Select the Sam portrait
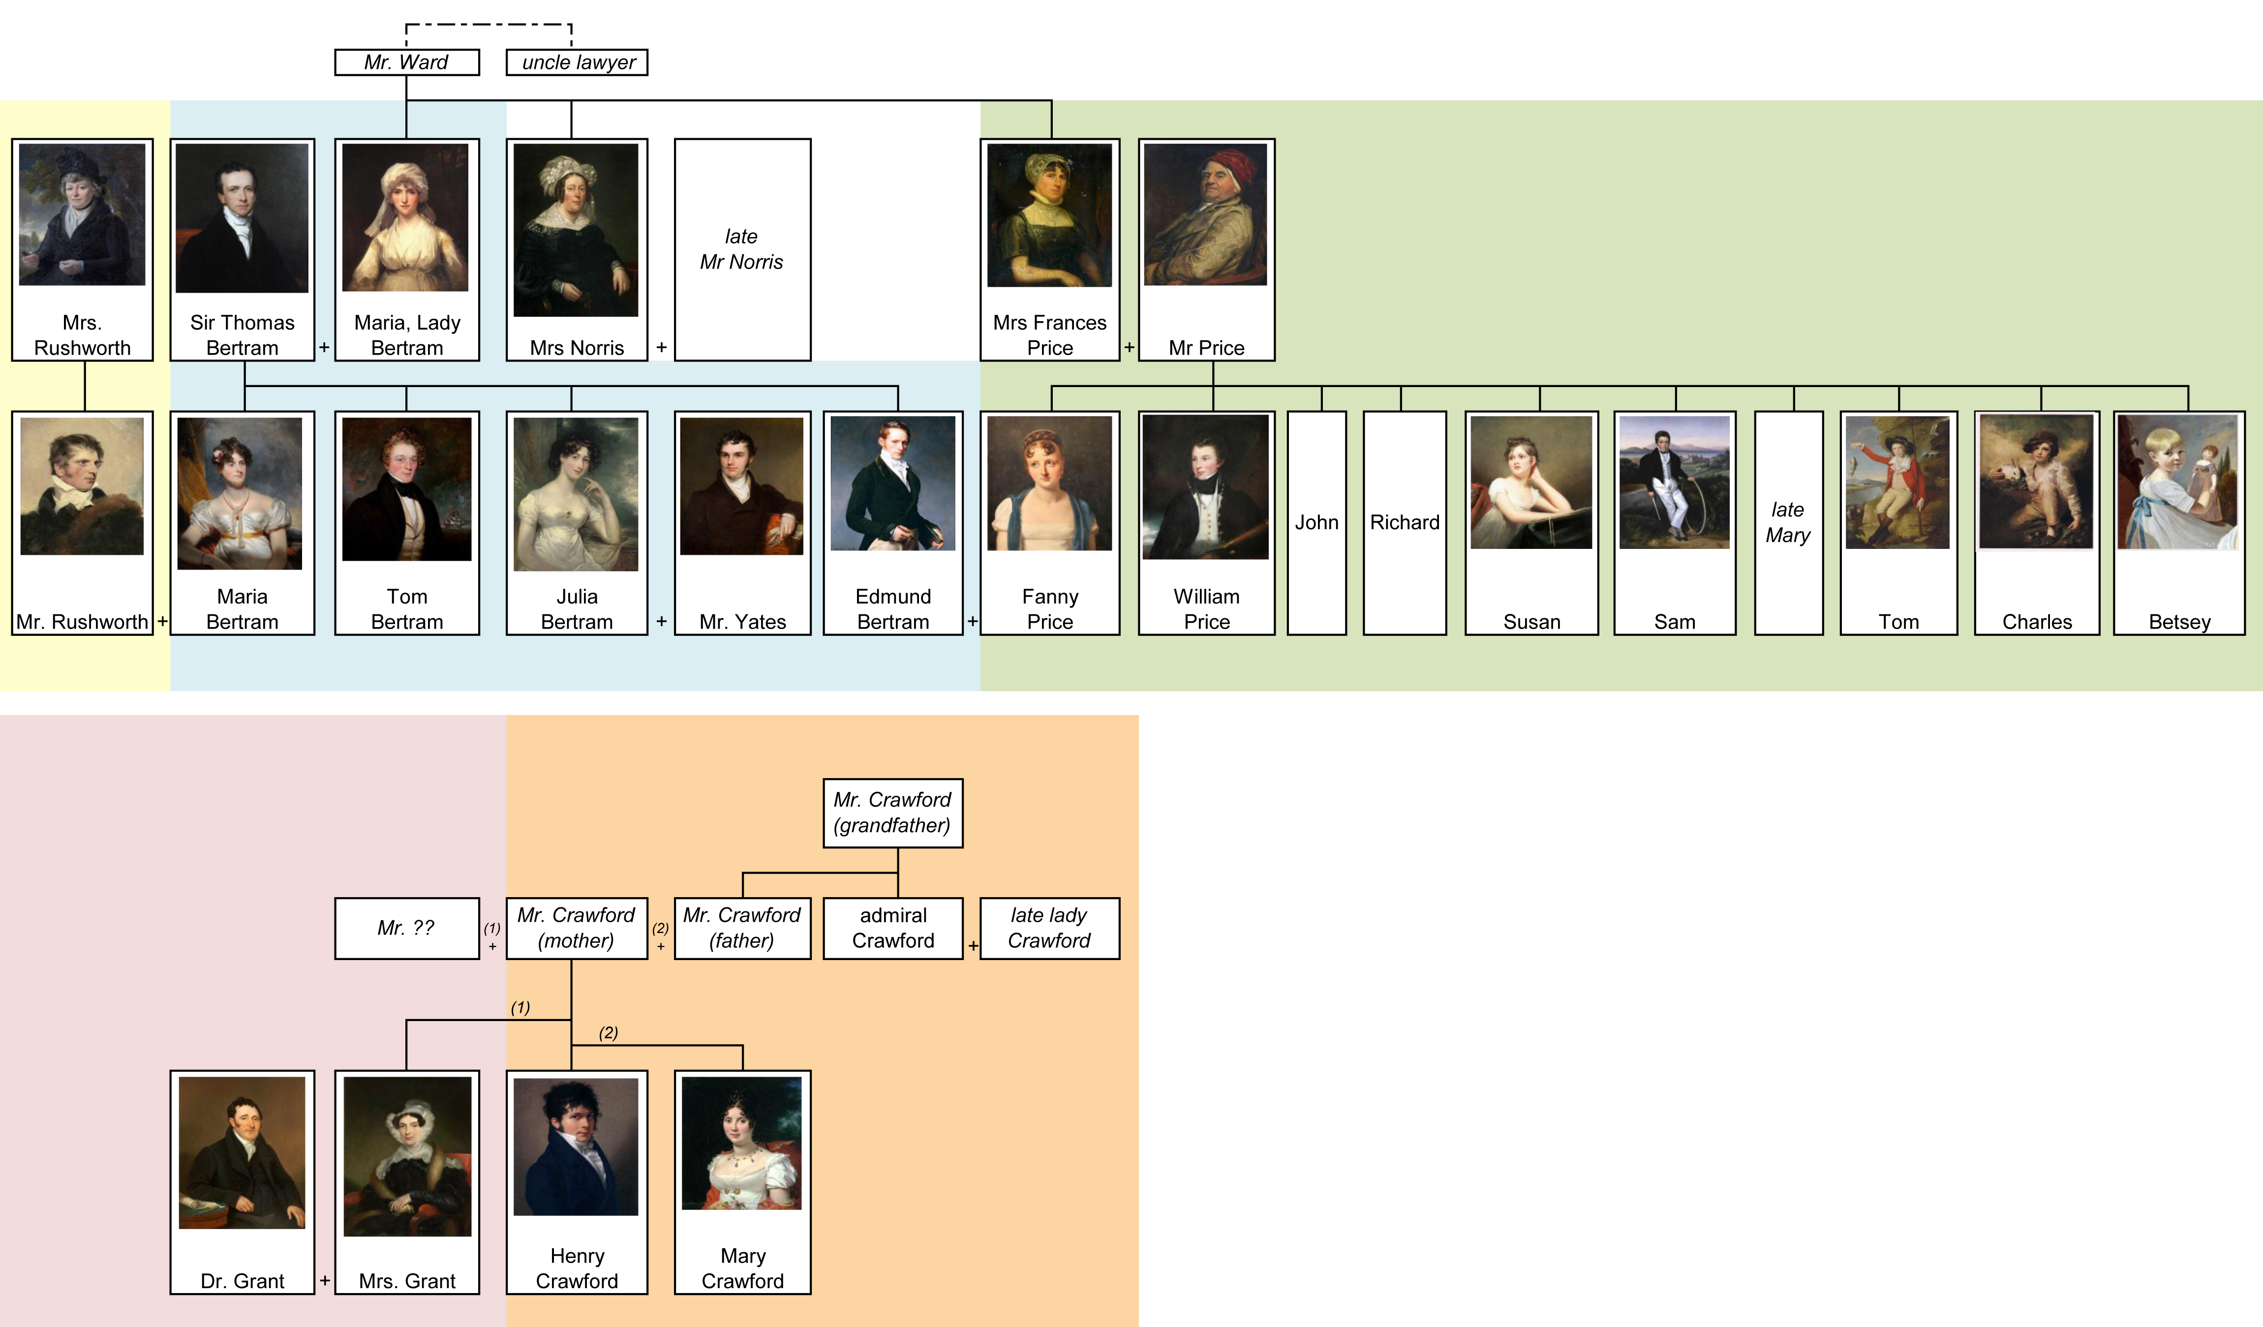 (x=1675, y=482)
